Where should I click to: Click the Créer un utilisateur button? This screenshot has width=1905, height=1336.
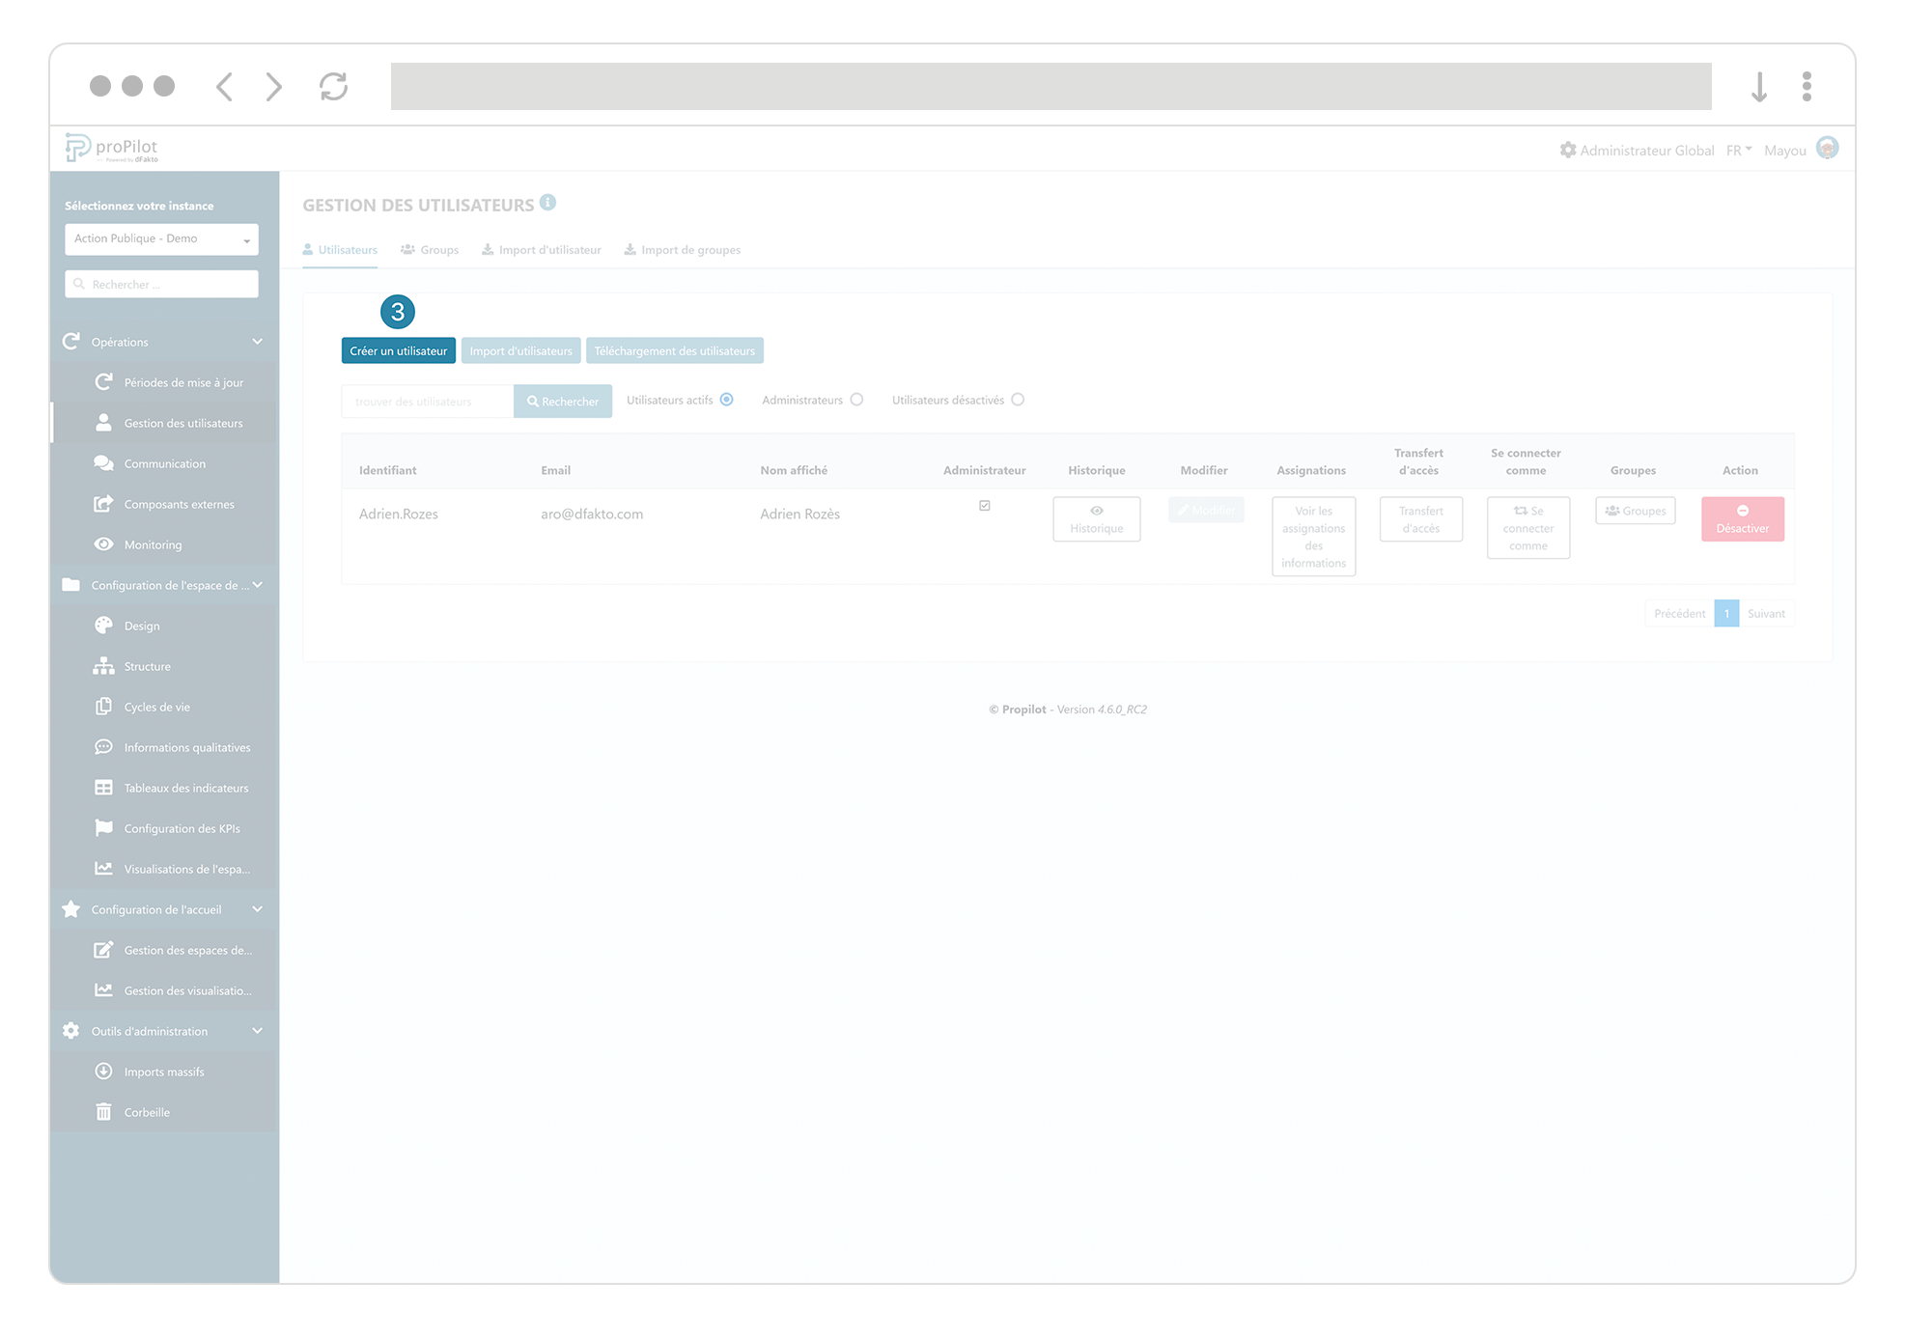pos(398,350)
